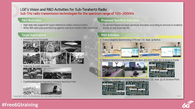Select the 'Wider BW radio-pipe provisioning' bullet
The width and height of the screenshot is (195, 109).
tap(60, 28)
